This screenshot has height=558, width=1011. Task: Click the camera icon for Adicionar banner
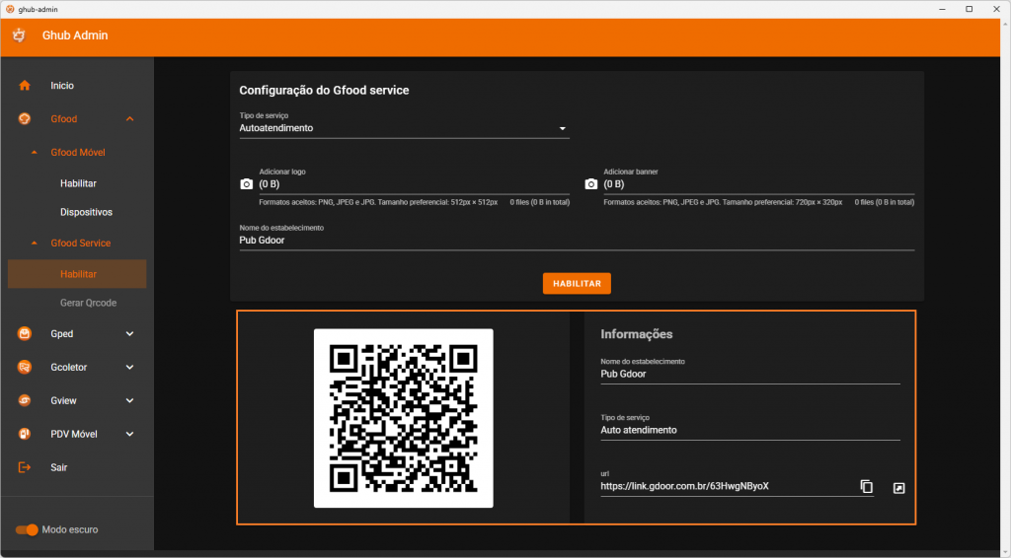tap(590, 184)
